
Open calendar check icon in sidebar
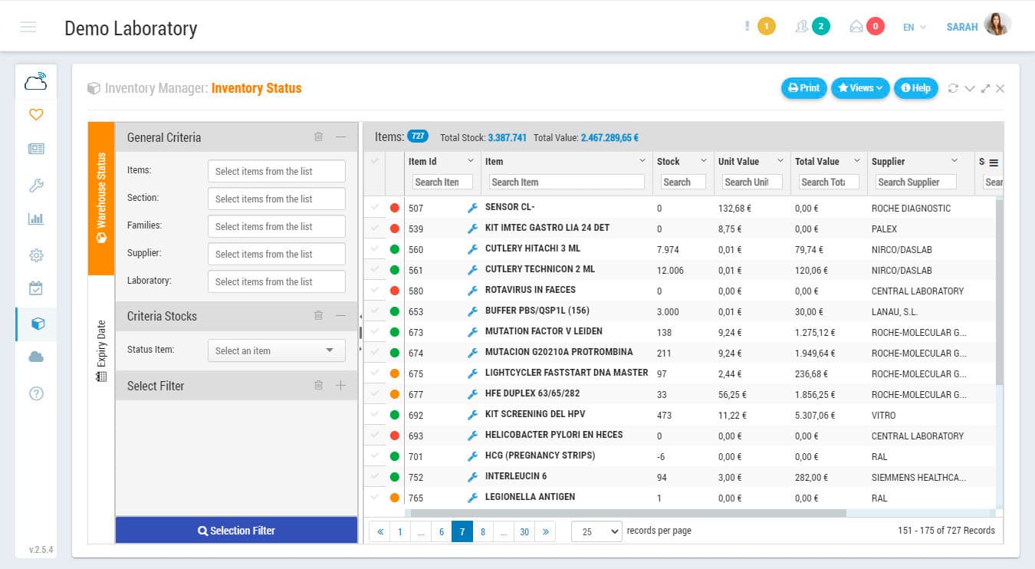[36, 288]
